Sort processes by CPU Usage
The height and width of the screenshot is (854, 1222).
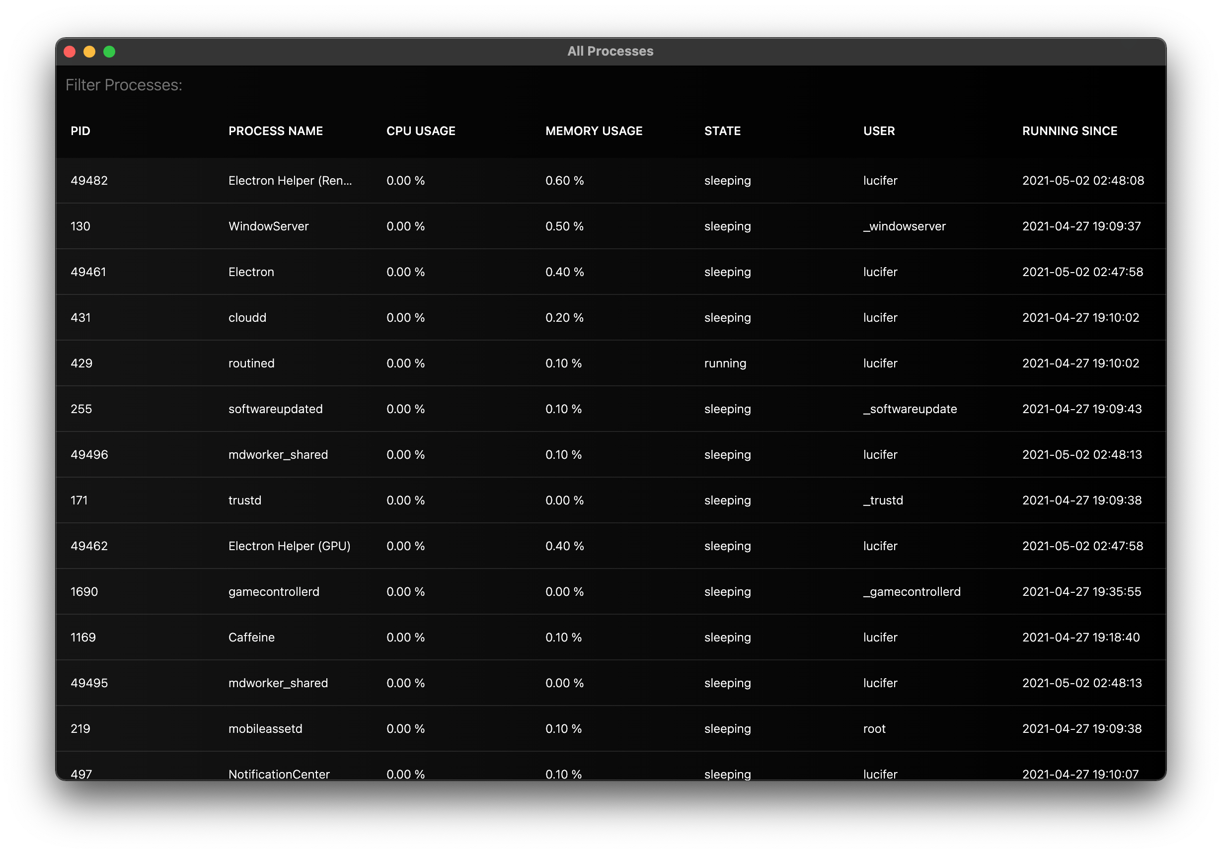[x=421, y=131]
